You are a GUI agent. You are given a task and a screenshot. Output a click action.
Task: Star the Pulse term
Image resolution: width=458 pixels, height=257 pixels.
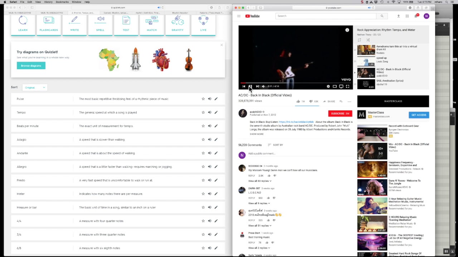click(203, 99)
